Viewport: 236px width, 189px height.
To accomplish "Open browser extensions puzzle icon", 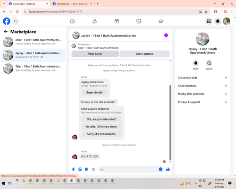I will tap(215, 12).
